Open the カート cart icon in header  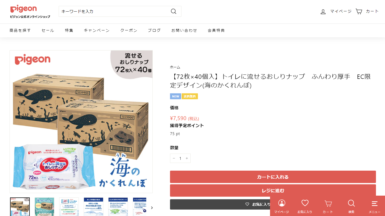(x=359, y=11)
